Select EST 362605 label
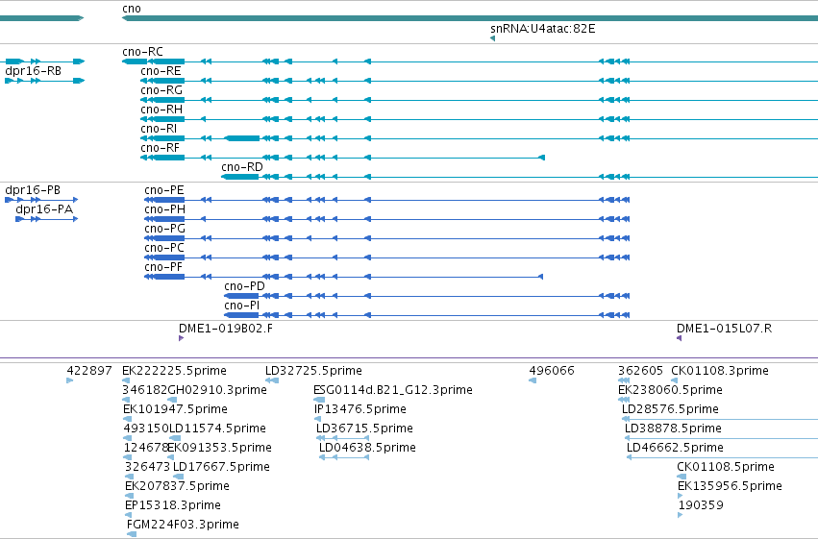Screen dimensions: 818x539 click(x=640, y=371)
